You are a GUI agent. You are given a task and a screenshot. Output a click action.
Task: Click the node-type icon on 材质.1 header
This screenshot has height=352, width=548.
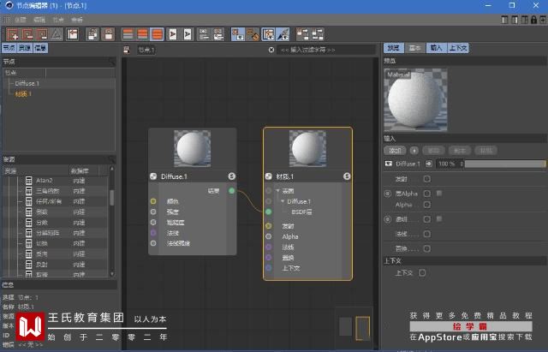tap(268, 176)
